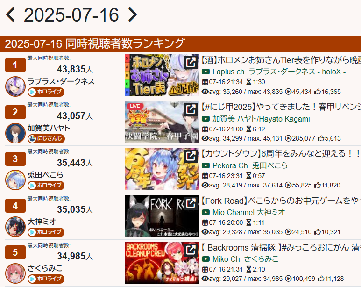Click name 兎田ぺこら in rank 3

pyautogui.click(x=45, y=175)
